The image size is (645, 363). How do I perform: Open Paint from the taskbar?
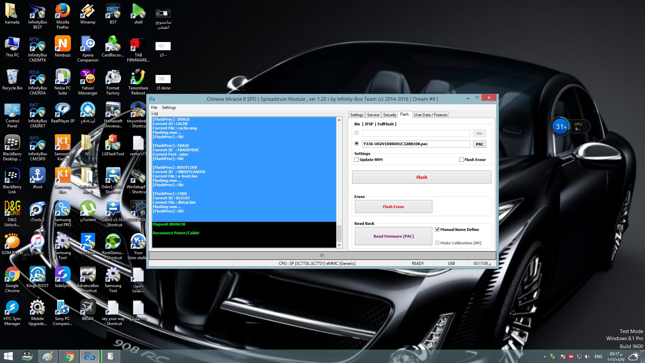tap(48, 356)
